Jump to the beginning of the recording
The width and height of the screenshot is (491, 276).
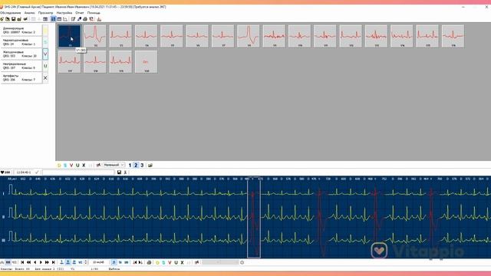(22, 262)
